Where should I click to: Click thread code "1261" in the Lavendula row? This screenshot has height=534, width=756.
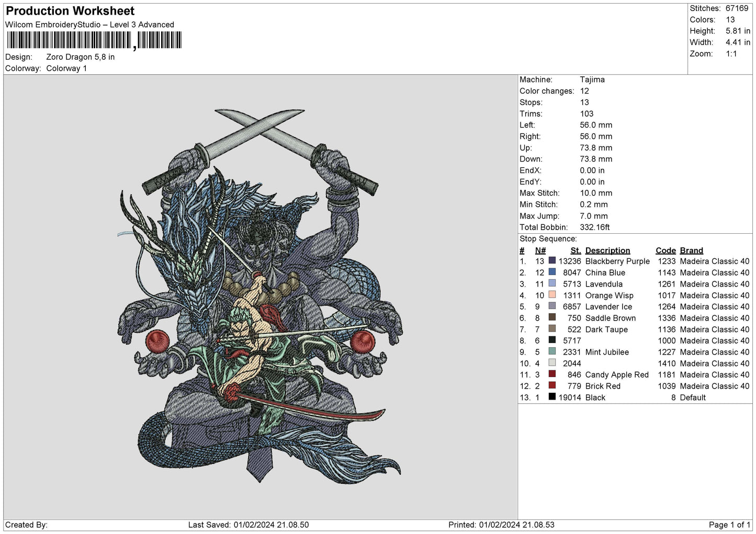tap(667, 285)
